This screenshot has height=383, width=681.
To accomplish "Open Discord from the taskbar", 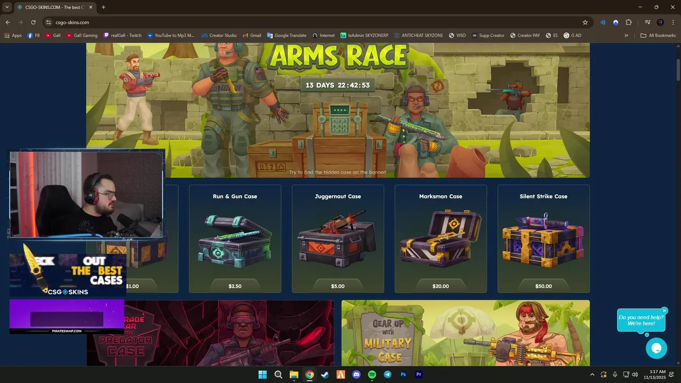I will coord(356,374).
